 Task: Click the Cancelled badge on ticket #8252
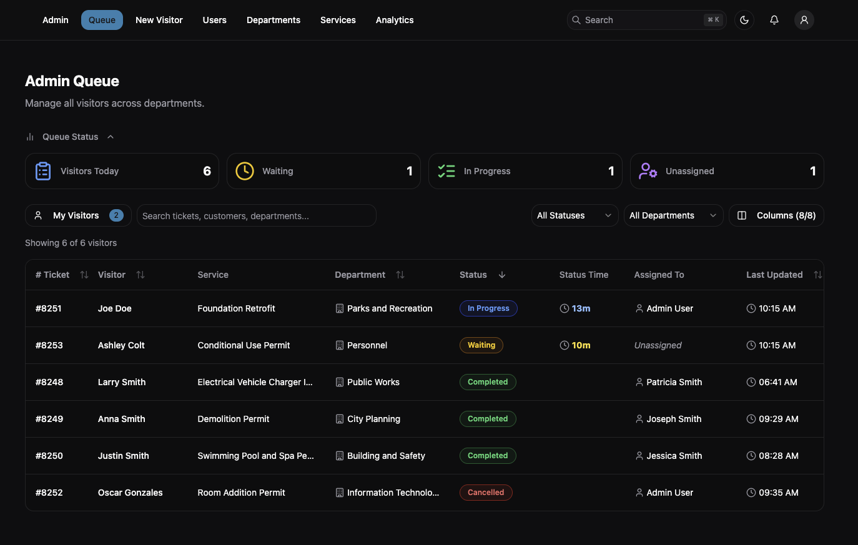(486, 492)
